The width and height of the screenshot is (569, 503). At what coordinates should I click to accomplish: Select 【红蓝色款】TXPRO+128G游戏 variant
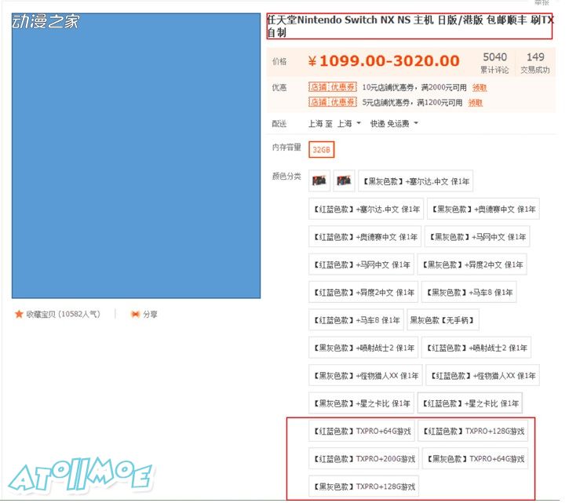coord(472,431)
